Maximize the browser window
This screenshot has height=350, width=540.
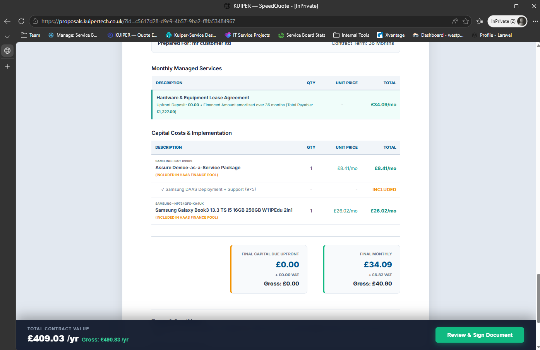coord(516,6)
